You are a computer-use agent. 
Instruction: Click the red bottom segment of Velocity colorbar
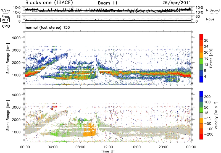201,137
